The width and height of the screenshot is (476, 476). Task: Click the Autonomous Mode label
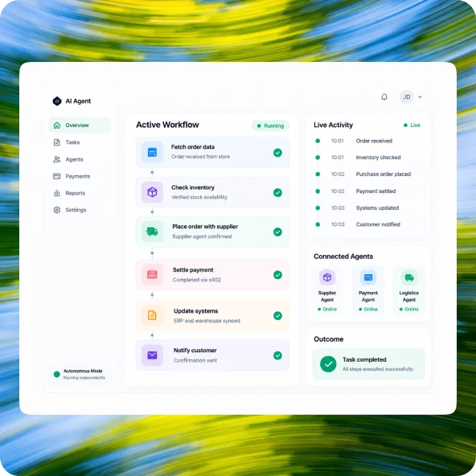tap(83, 371)
